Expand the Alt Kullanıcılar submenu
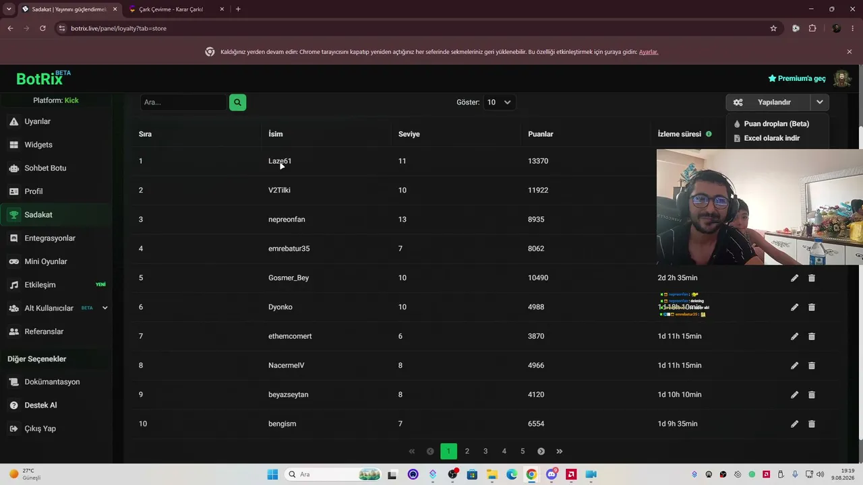Viewport: 863px width, 485px height. [x=105, y=308]
